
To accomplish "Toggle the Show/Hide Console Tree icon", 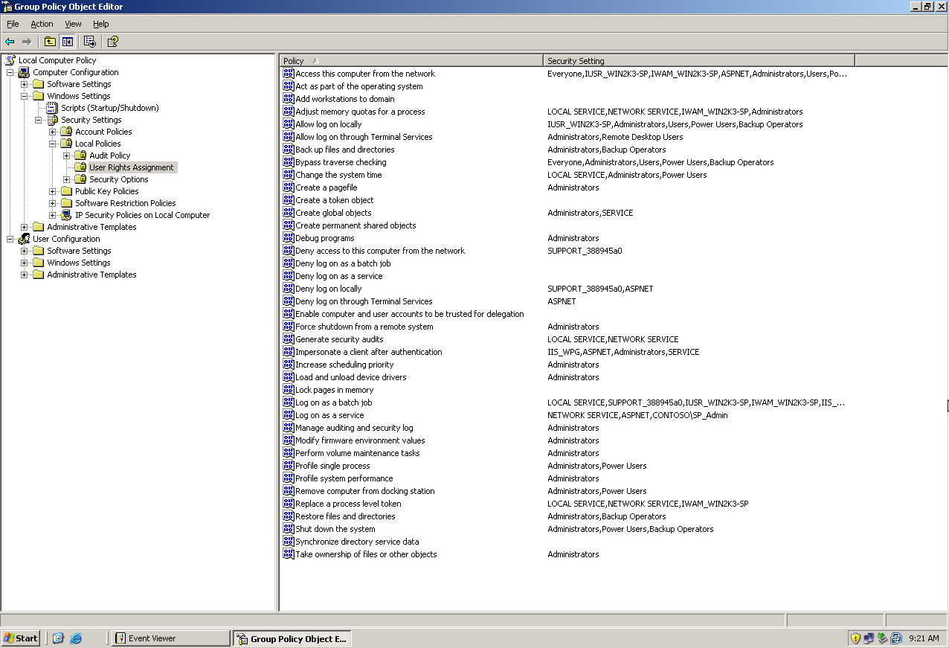I will [x=68, y=42].
